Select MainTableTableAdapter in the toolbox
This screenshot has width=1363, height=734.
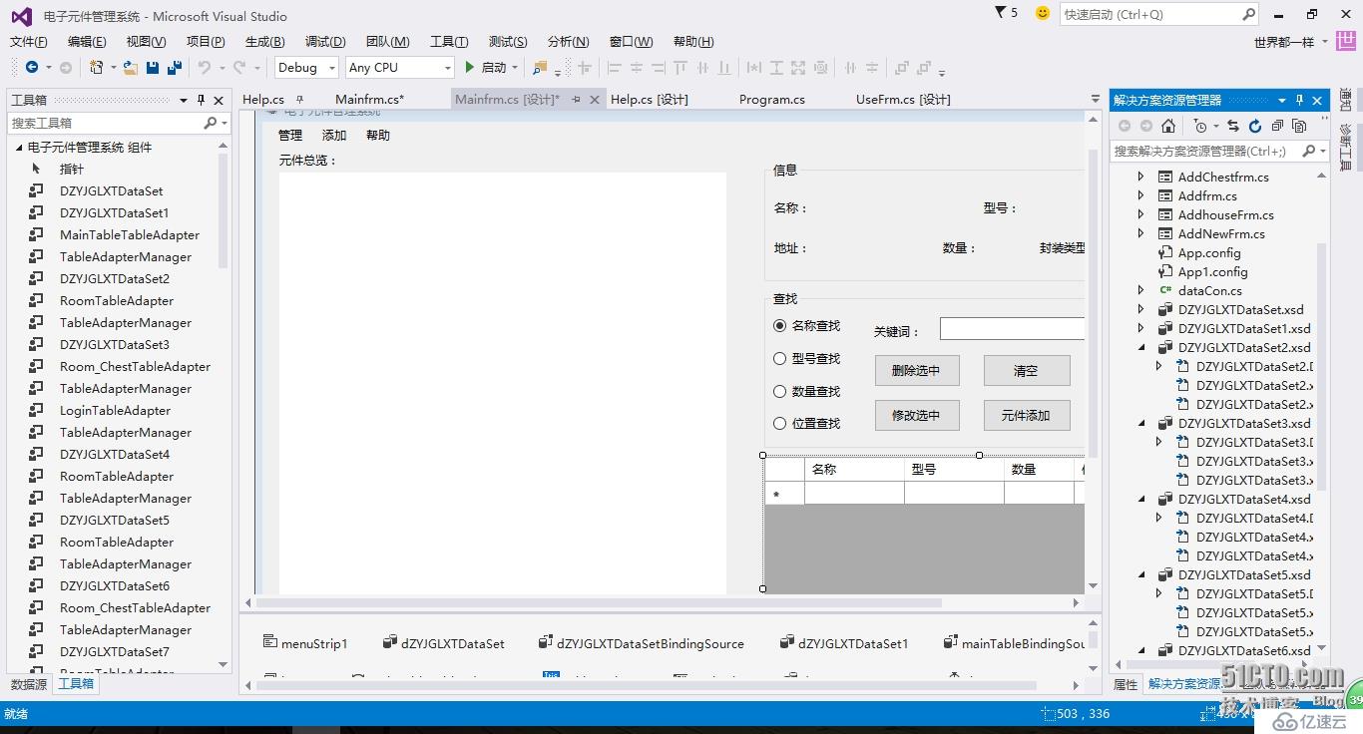(130, 234)
